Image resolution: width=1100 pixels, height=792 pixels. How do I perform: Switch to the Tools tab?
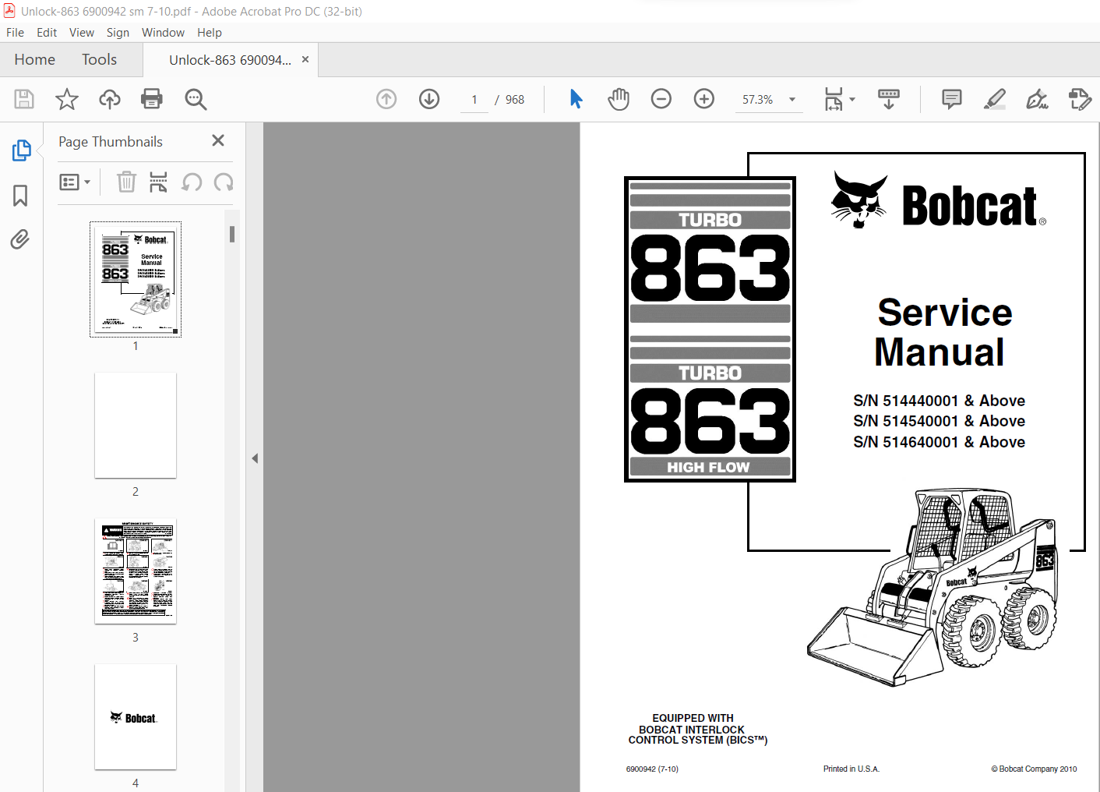[100, 60]
